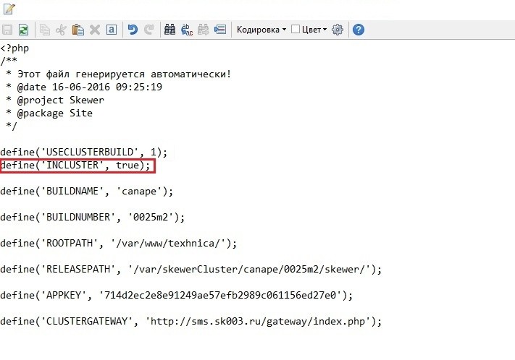Click the Copy icon in the toolbar
The image size is (515, 360).
(45, 30)
